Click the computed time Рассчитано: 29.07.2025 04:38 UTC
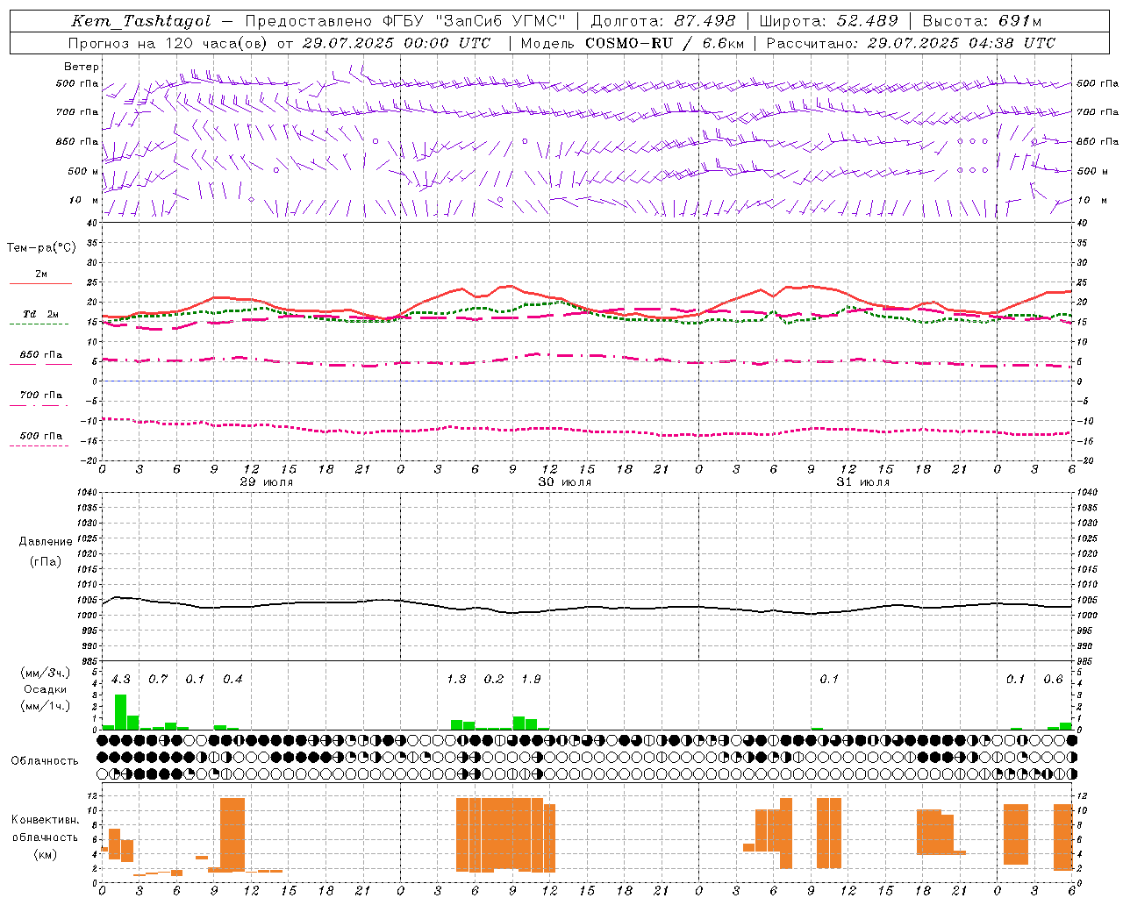This screenshot has height=898, width=1123. pos(911,43)
